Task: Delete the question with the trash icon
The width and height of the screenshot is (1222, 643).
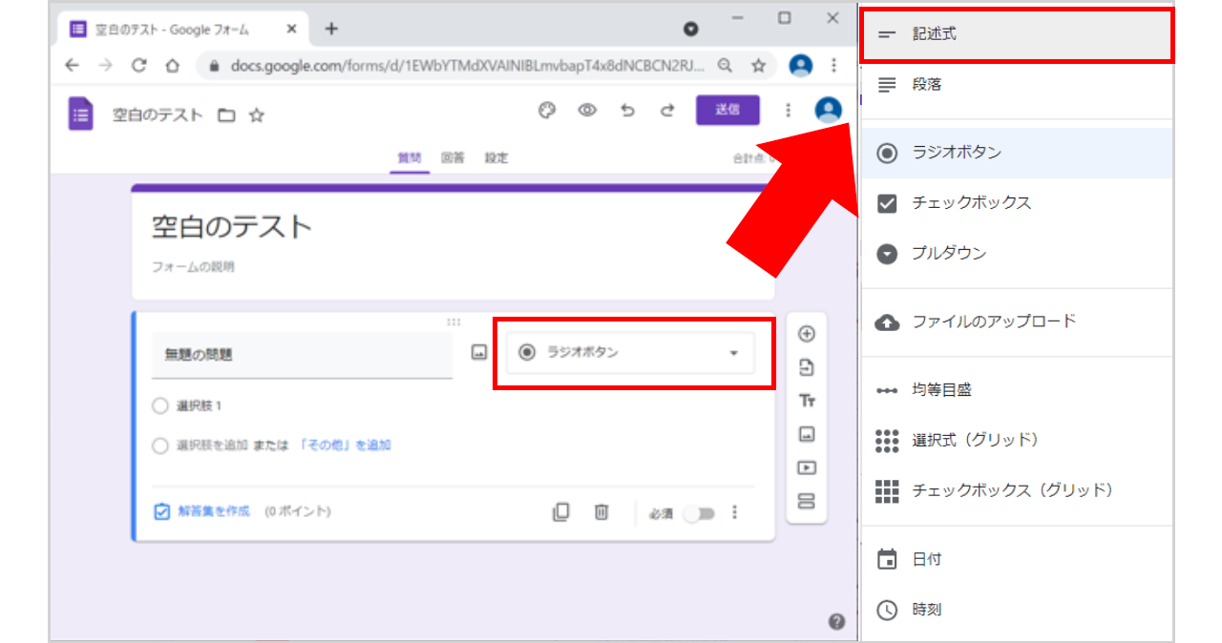Action: 601,512
